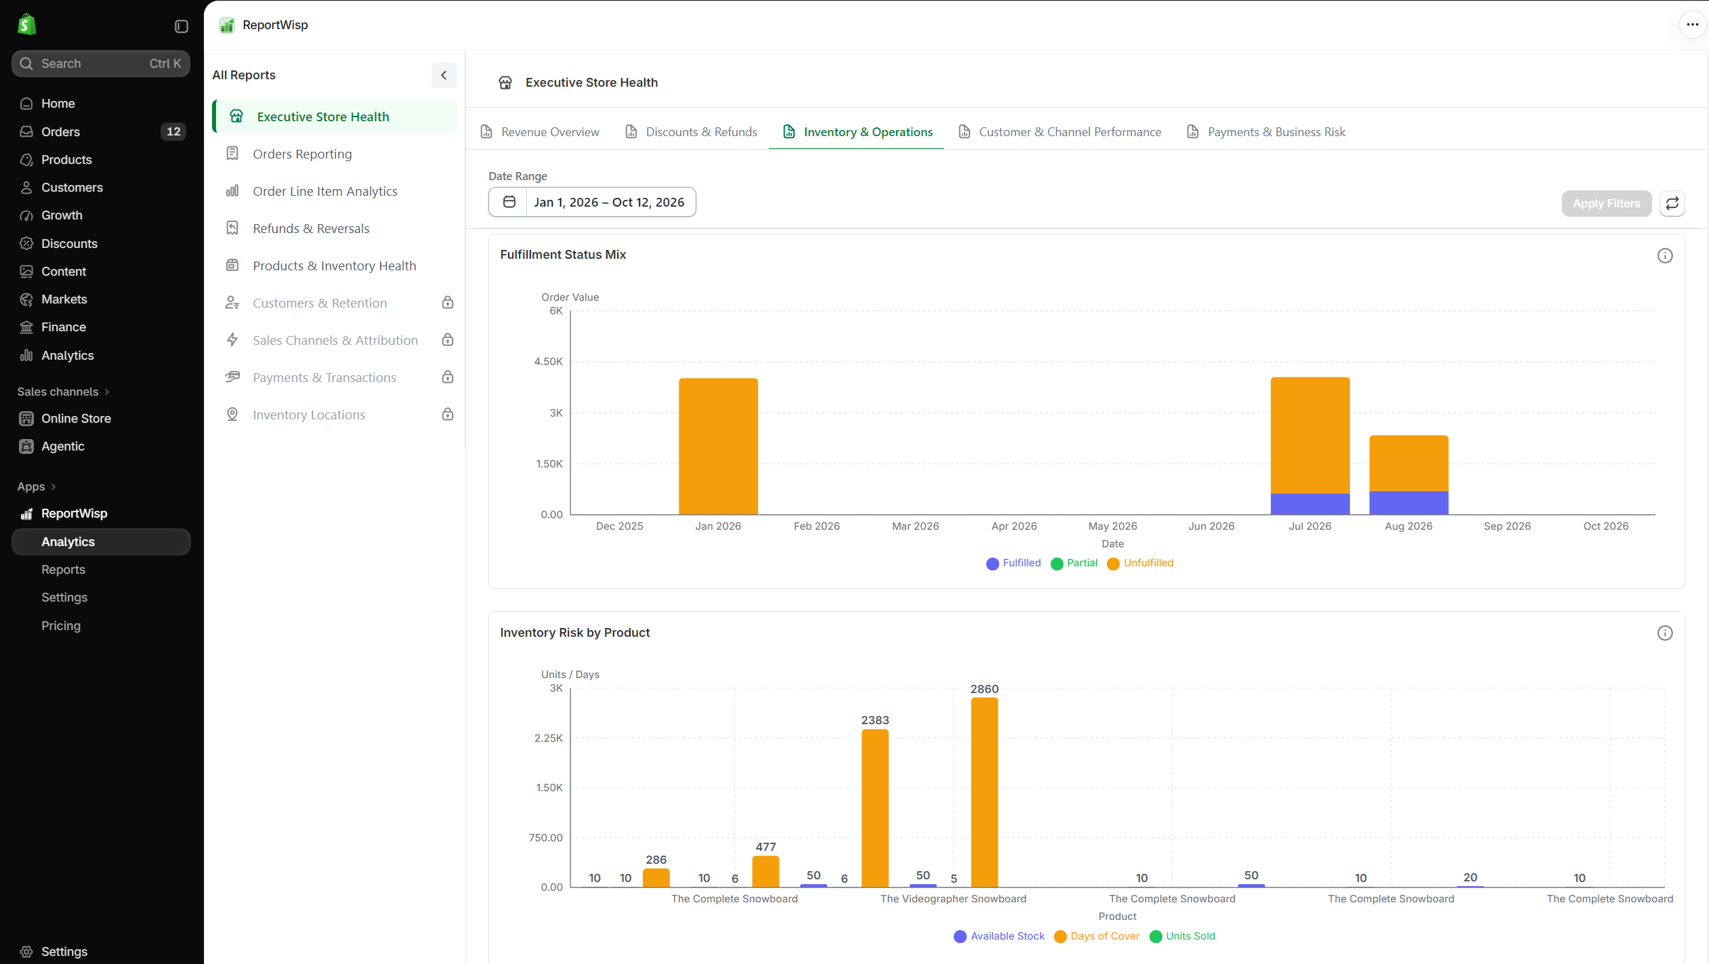The width and height of the screenshot is (1709, 964).
Task: Click the search magnifier icon
Action: [x=26, y=64]
